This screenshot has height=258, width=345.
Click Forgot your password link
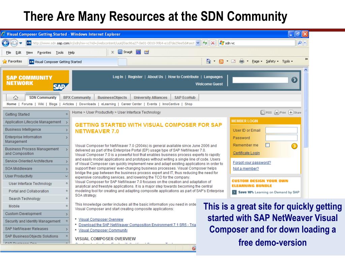[252, 163]
